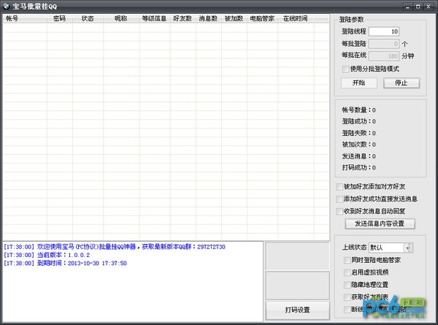
Task: Click 帐号数量 statistic label
Action: tap(358, 110)
